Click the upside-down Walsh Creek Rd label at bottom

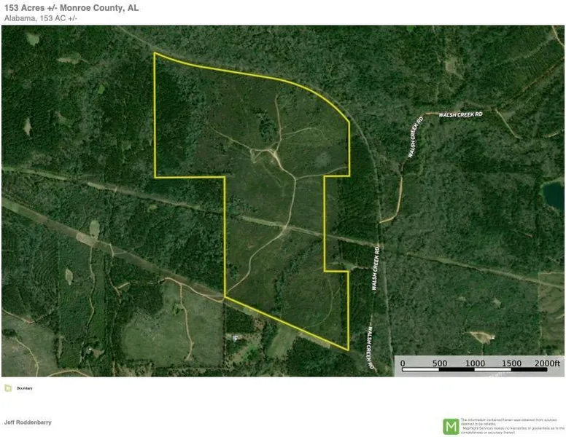(371, 347)
